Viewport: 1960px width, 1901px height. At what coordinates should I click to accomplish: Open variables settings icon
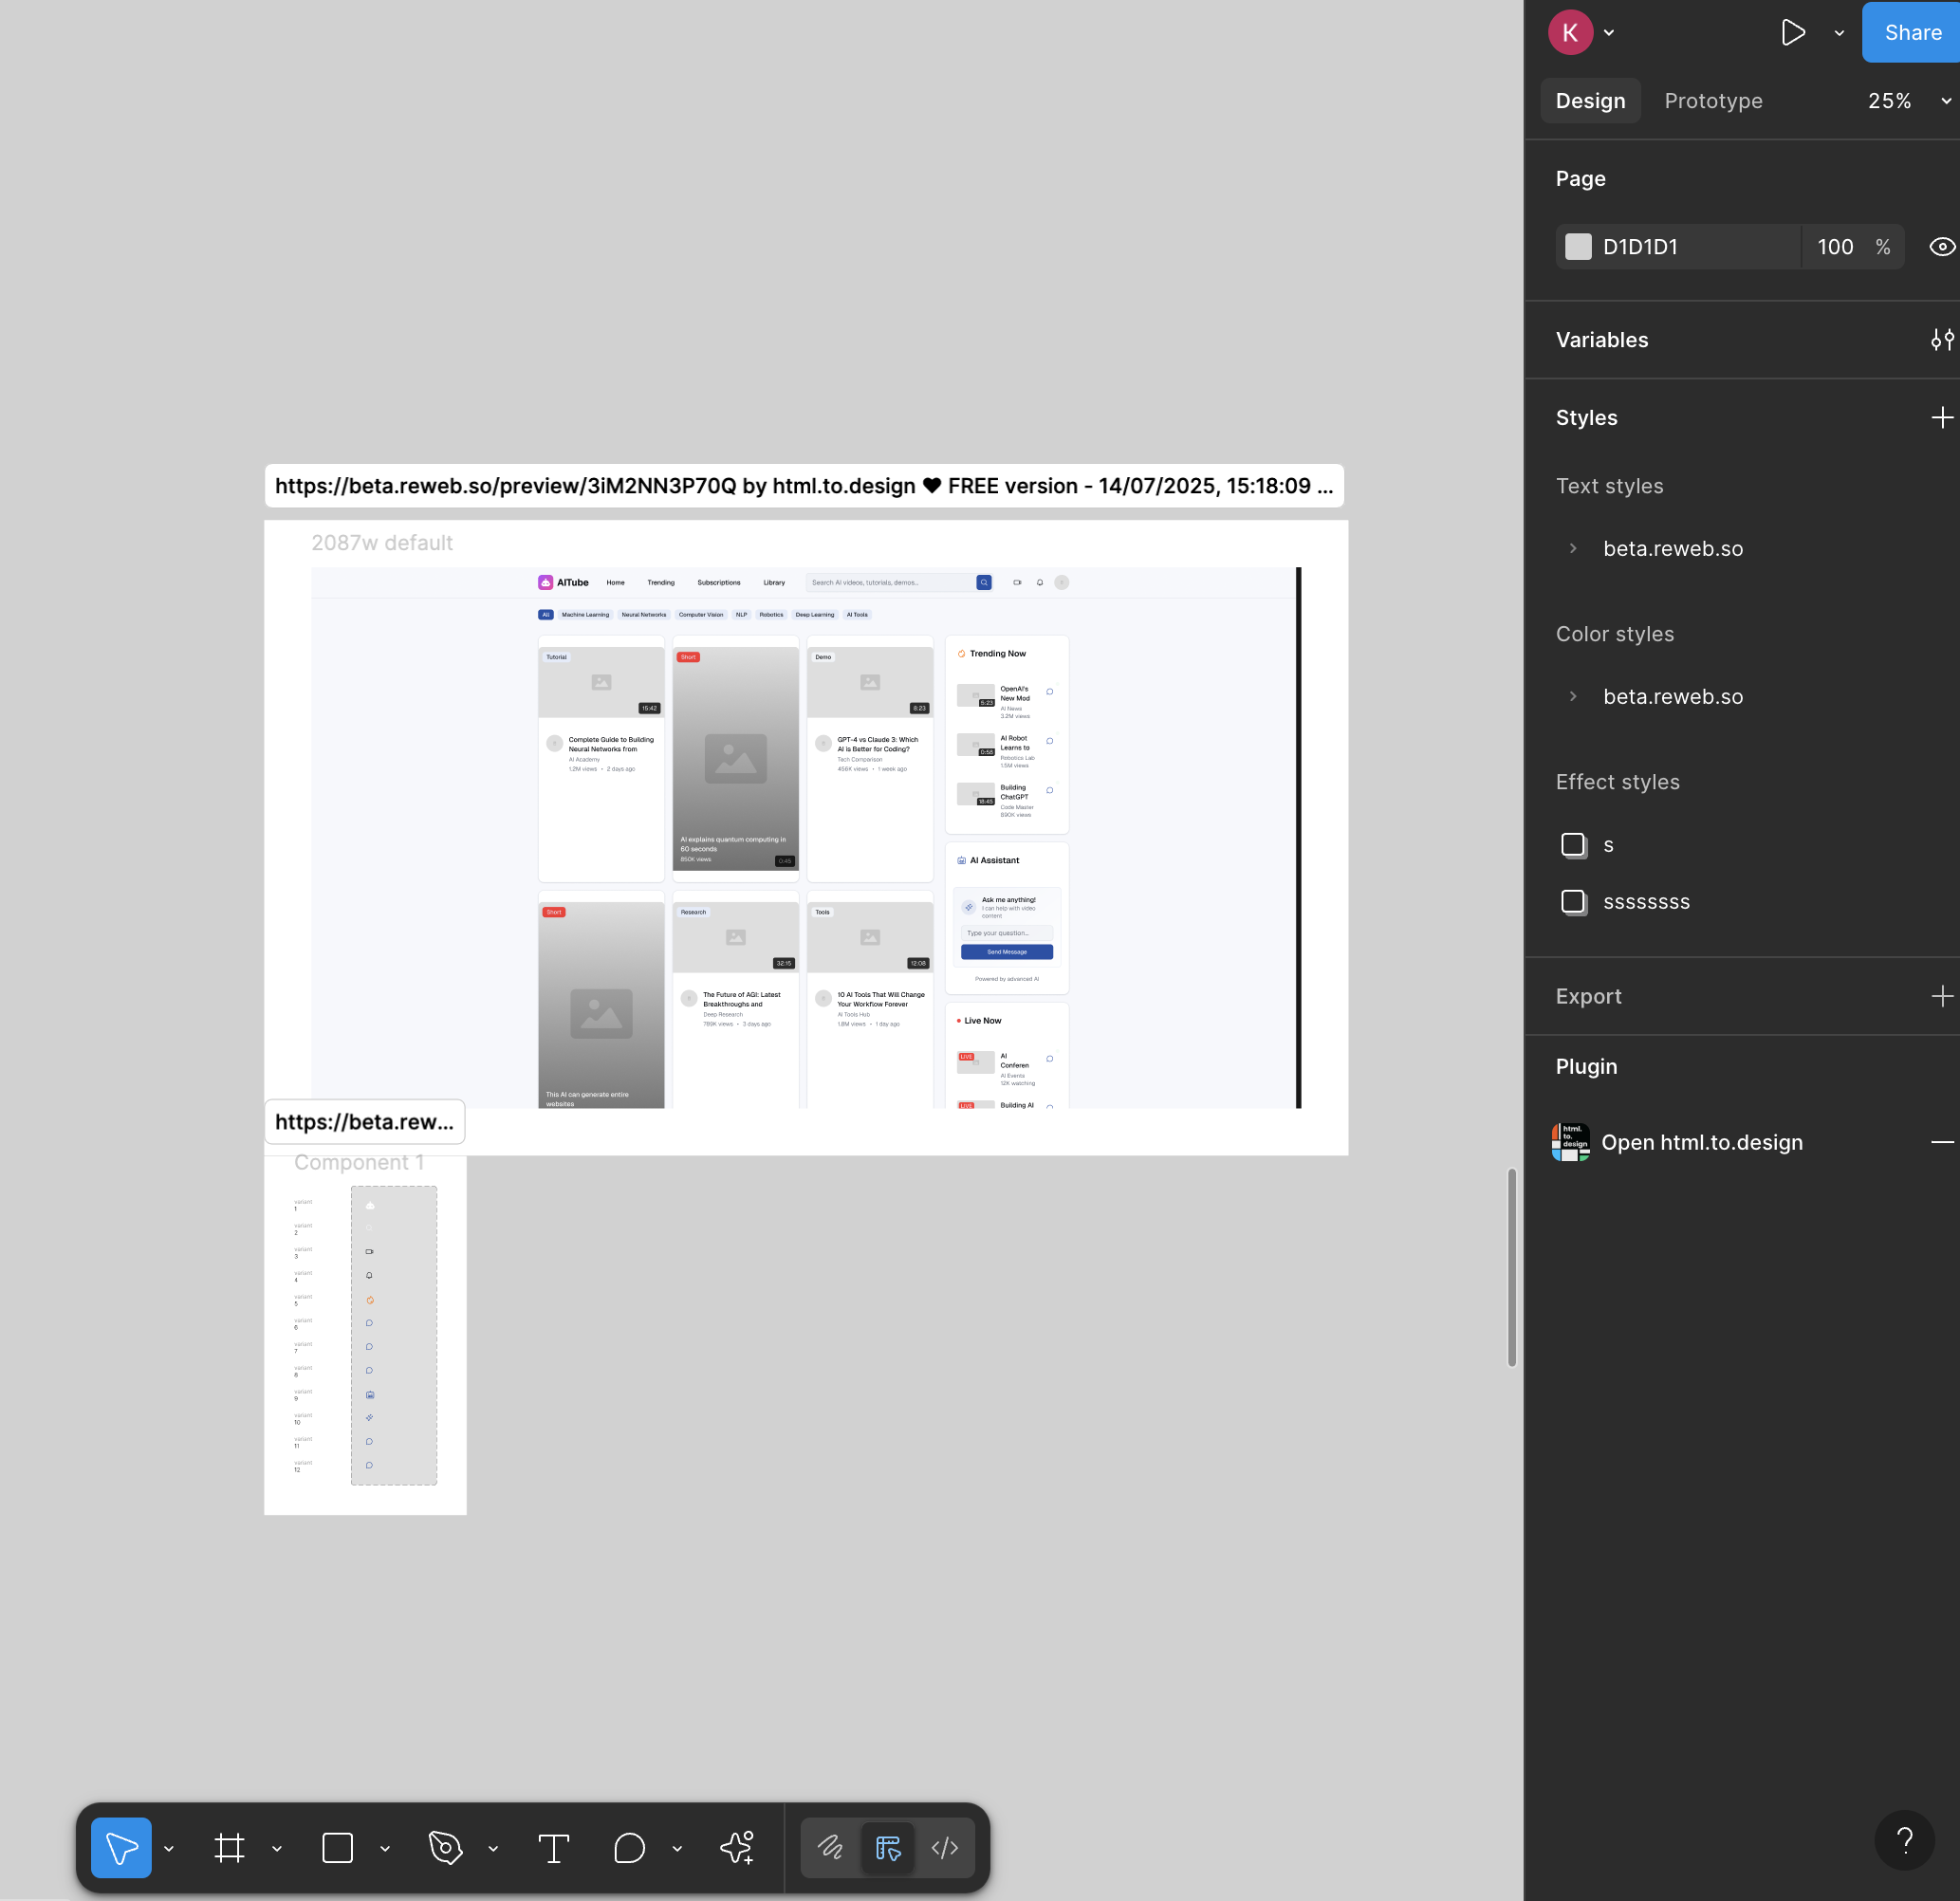click(1941, 340)
